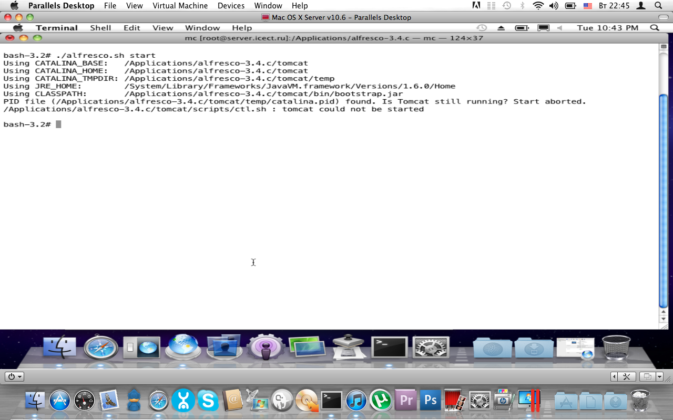Open guest Spotlight search next to 10:43 PM
This screenshot has height=420, width=673.
(655, 28)
